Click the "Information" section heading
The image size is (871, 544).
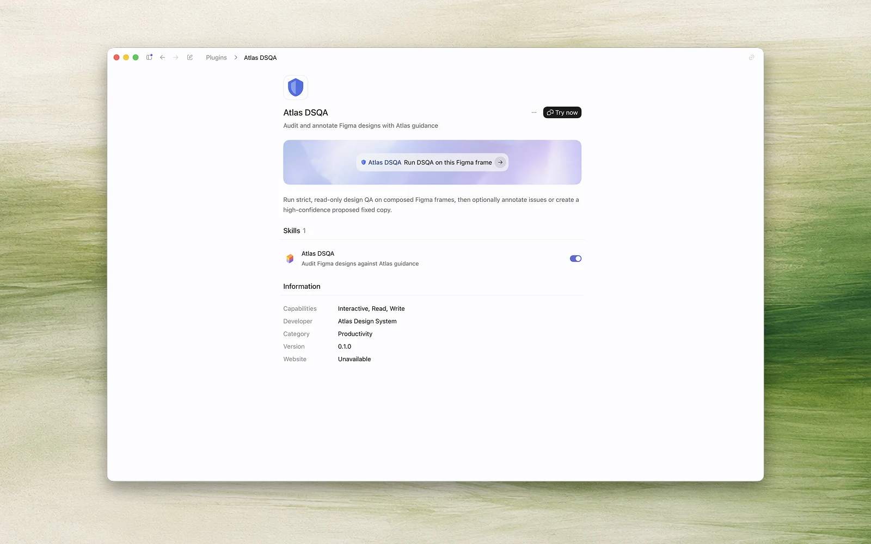tap(302, 287)
